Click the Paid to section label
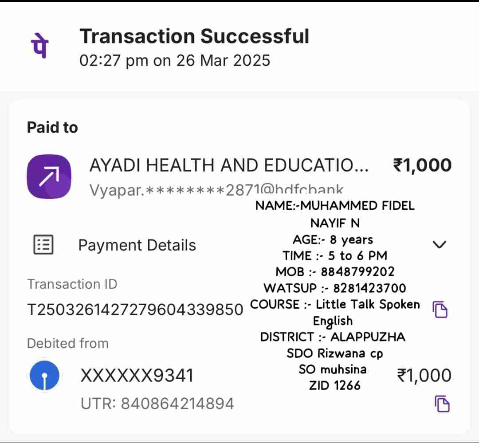 tap(52, 128)
